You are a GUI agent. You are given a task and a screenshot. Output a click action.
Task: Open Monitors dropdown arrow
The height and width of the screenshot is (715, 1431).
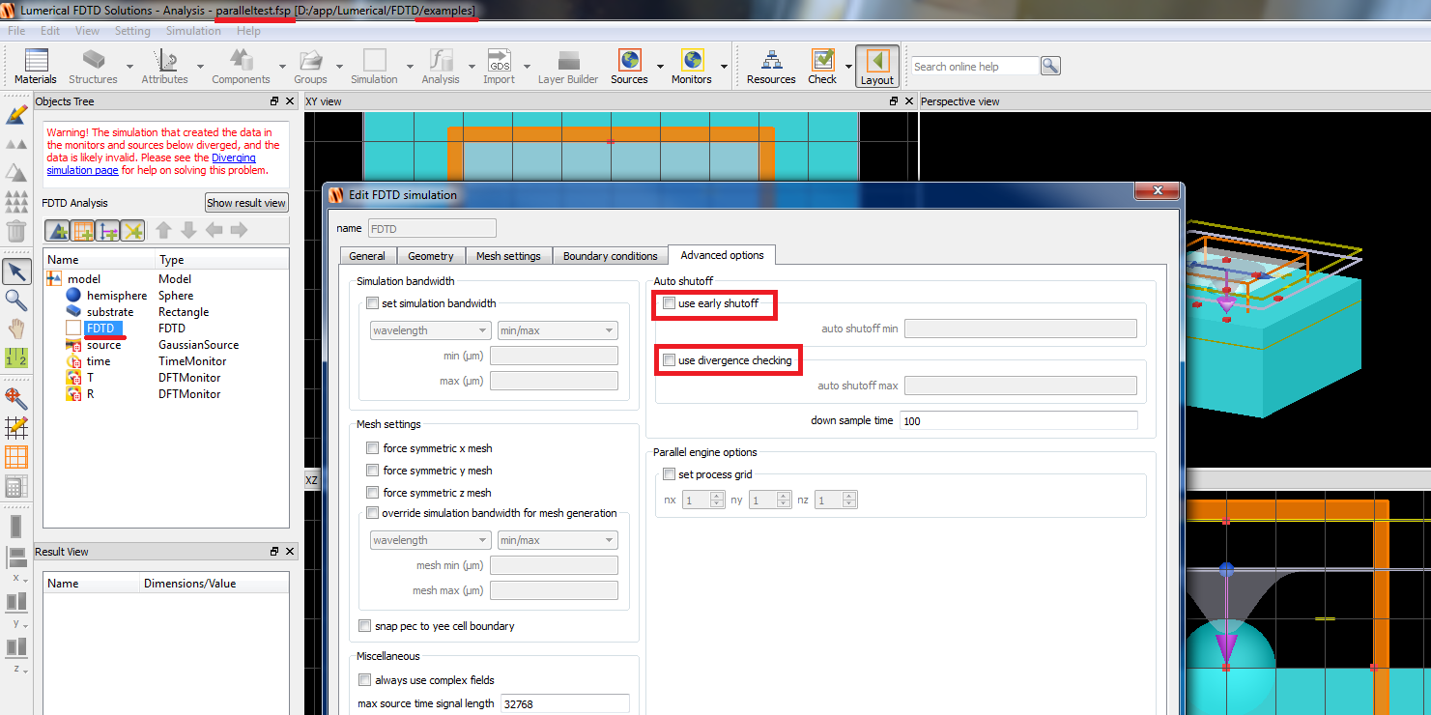click(723, 67)
